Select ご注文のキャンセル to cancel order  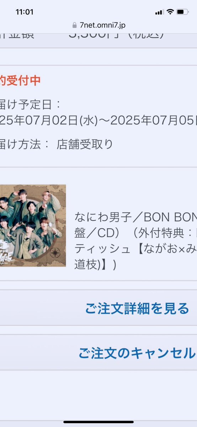point(98,353)
